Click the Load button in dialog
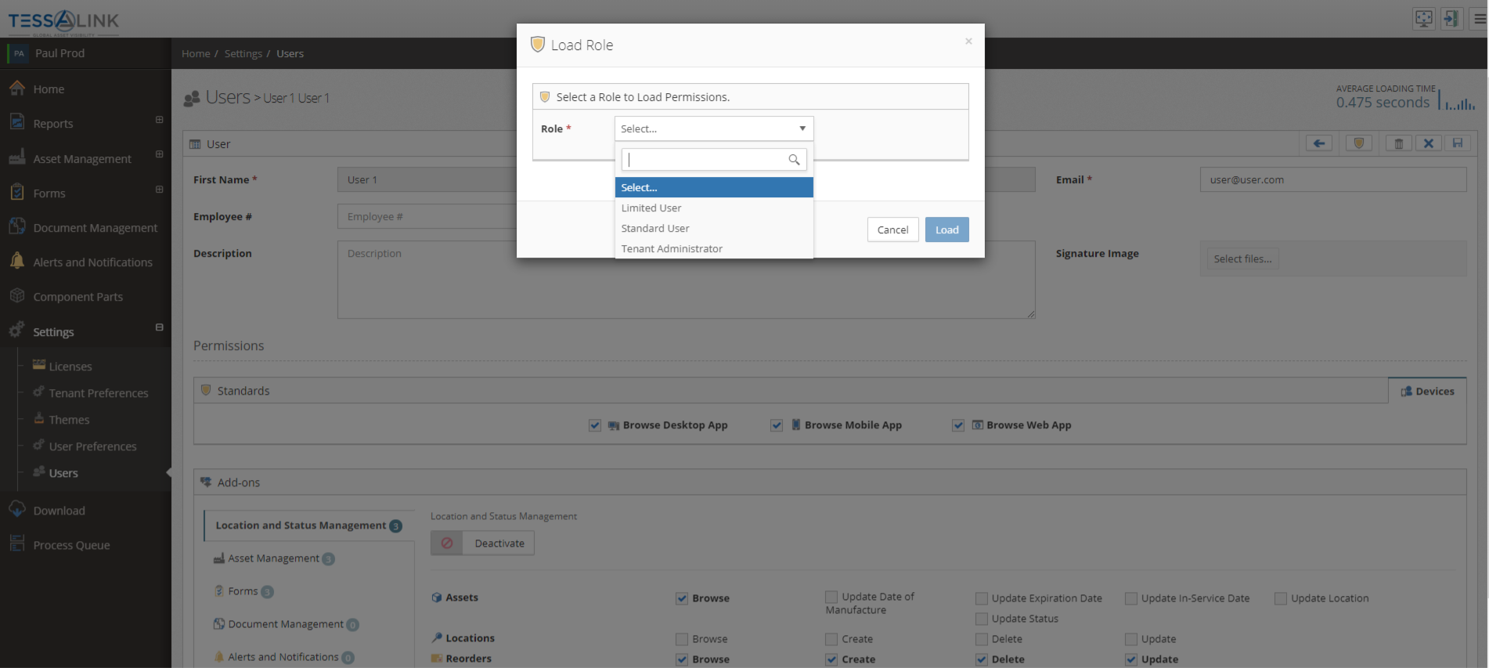 tap(946, 229)
